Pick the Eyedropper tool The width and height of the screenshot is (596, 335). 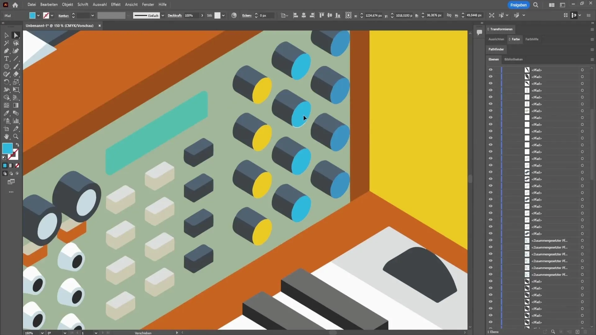click(6, 113)
